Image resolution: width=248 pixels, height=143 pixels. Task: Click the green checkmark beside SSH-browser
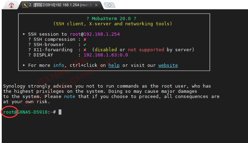click(x=85, y=45)
